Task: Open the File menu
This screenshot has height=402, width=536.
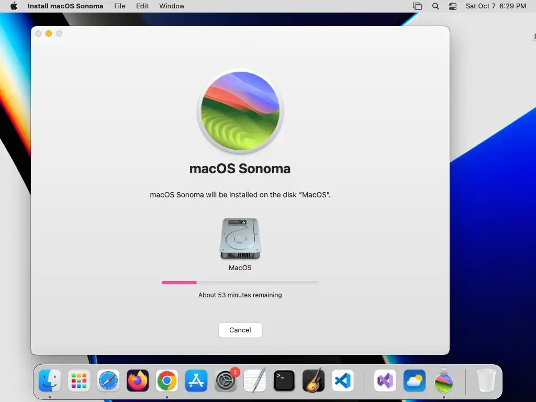Action: 120,6
